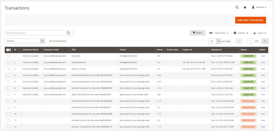This screenshot has width=274, height=131.
Task: Sort by the Customer Name column header
Action: (31, 50)
